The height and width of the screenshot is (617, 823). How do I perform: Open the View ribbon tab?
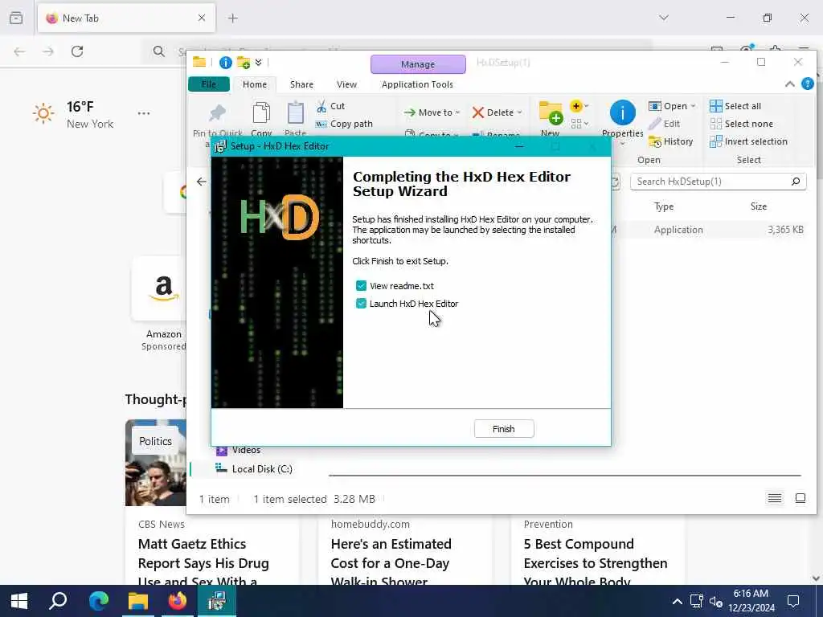(347, 84)
